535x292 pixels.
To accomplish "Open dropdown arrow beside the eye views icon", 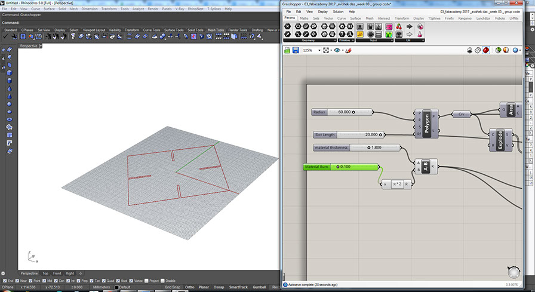I will 343,51.
